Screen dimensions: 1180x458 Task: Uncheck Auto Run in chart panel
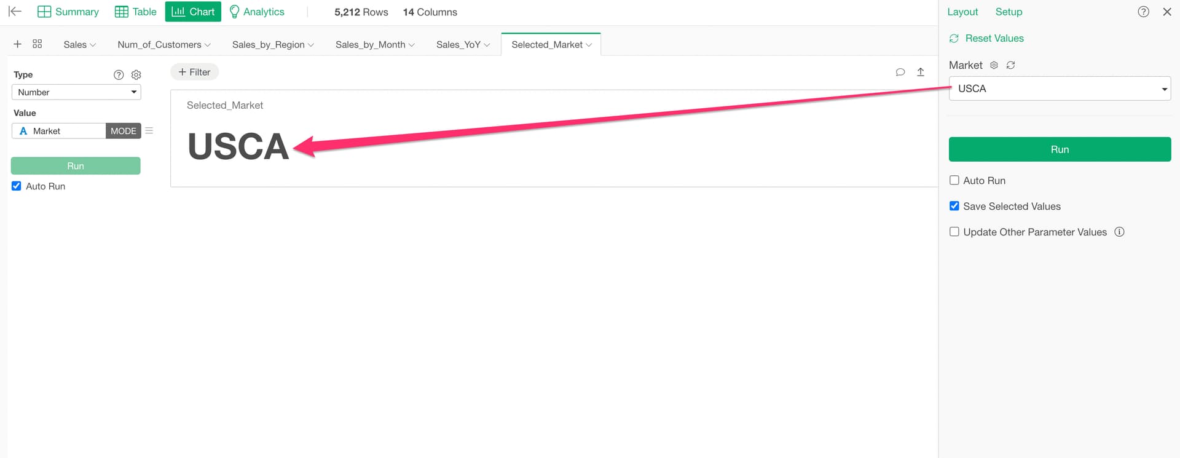tap(17, 186)
